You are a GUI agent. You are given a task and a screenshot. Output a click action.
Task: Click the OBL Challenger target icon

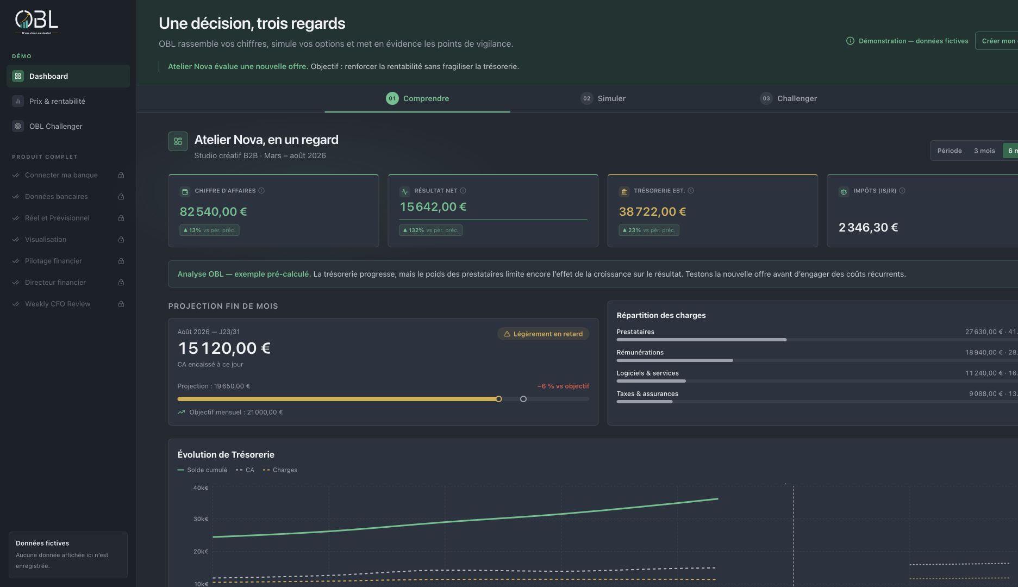pyautogui.click(x=18, y=126)
